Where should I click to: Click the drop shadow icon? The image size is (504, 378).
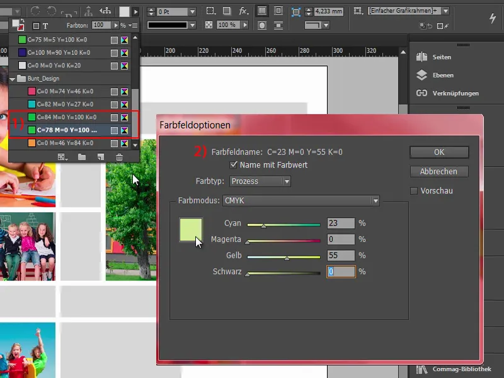click(x=227, y=11)
